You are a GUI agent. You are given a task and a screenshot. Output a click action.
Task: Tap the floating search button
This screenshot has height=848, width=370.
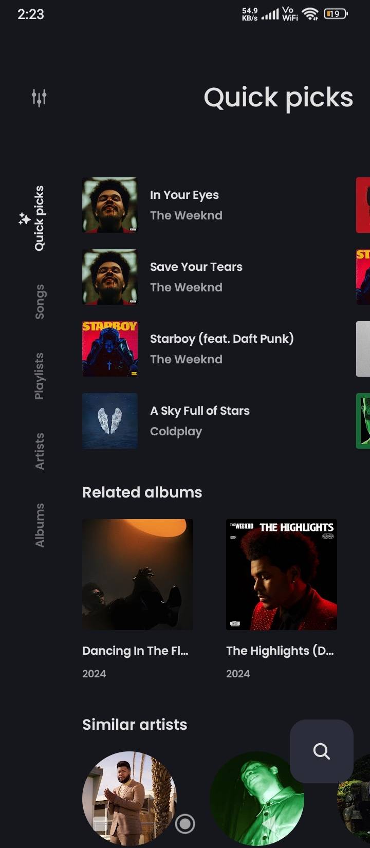[321, 751]
